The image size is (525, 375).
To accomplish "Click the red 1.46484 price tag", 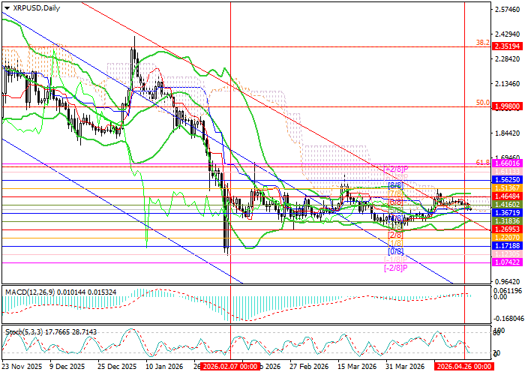I will tap(507, 196).
